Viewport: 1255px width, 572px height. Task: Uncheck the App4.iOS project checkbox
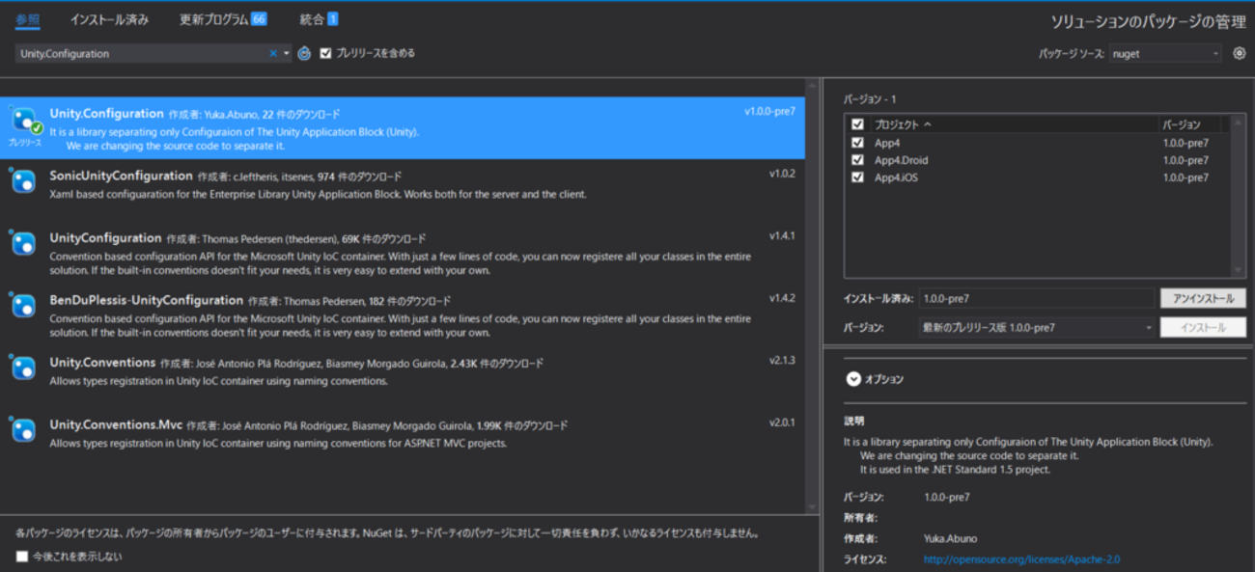(857, 177)
